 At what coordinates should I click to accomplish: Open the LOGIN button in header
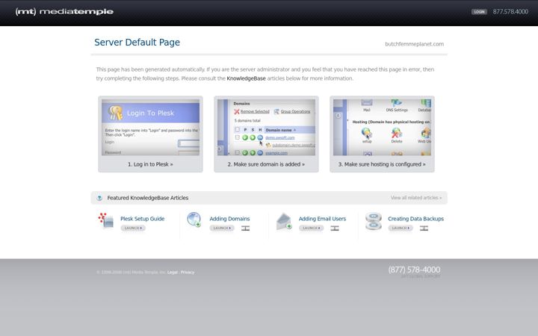(x=479, y=12)
